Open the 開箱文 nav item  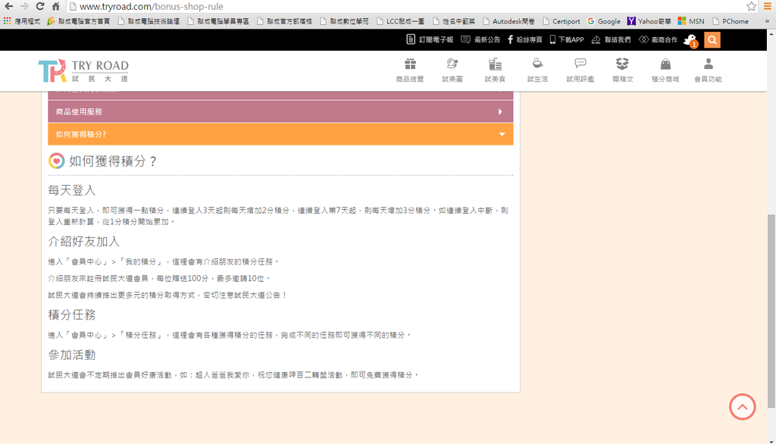pos(623,70)
